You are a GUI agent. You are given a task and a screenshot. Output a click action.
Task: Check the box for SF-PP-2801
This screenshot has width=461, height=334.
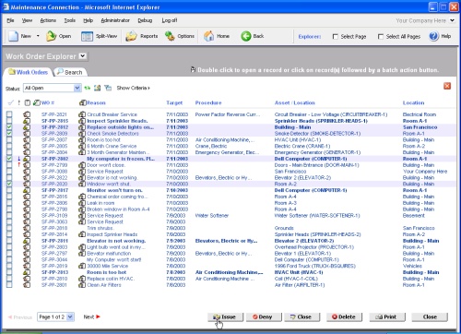[9, 285]
